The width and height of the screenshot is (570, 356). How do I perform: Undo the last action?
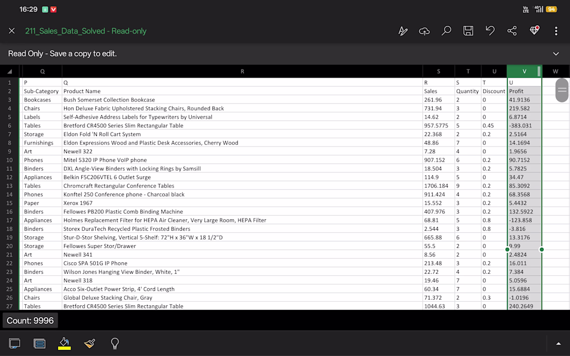[x=490, y=31]
